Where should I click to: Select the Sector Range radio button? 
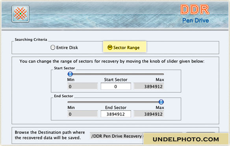pyautogui.click(x=110, y=47)
